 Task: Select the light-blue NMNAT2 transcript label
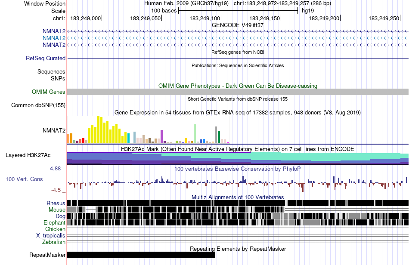(x=54, y=38)
